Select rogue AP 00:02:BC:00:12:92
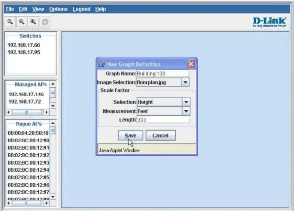The image size is (294, 211). [28, 155]
